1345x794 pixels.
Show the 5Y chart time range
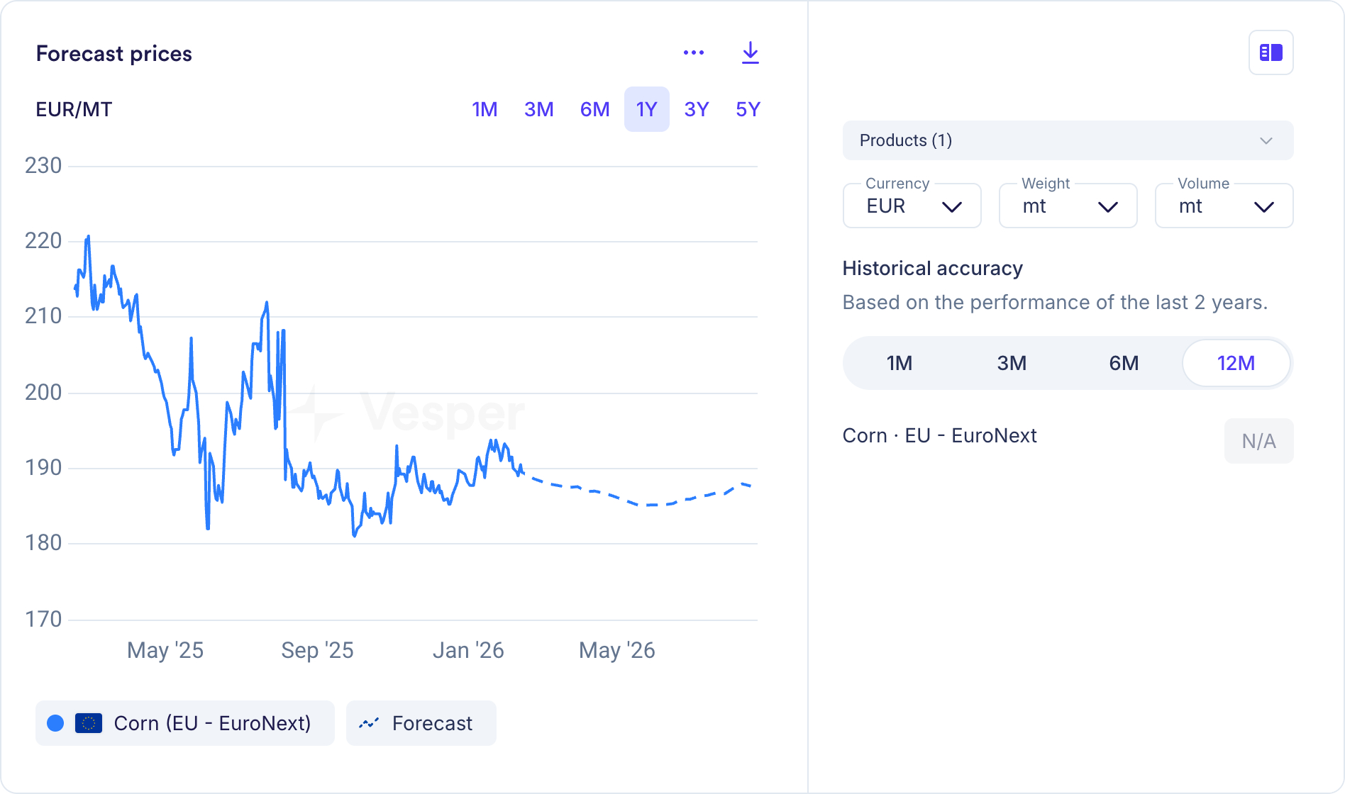[x=748, y=109]
